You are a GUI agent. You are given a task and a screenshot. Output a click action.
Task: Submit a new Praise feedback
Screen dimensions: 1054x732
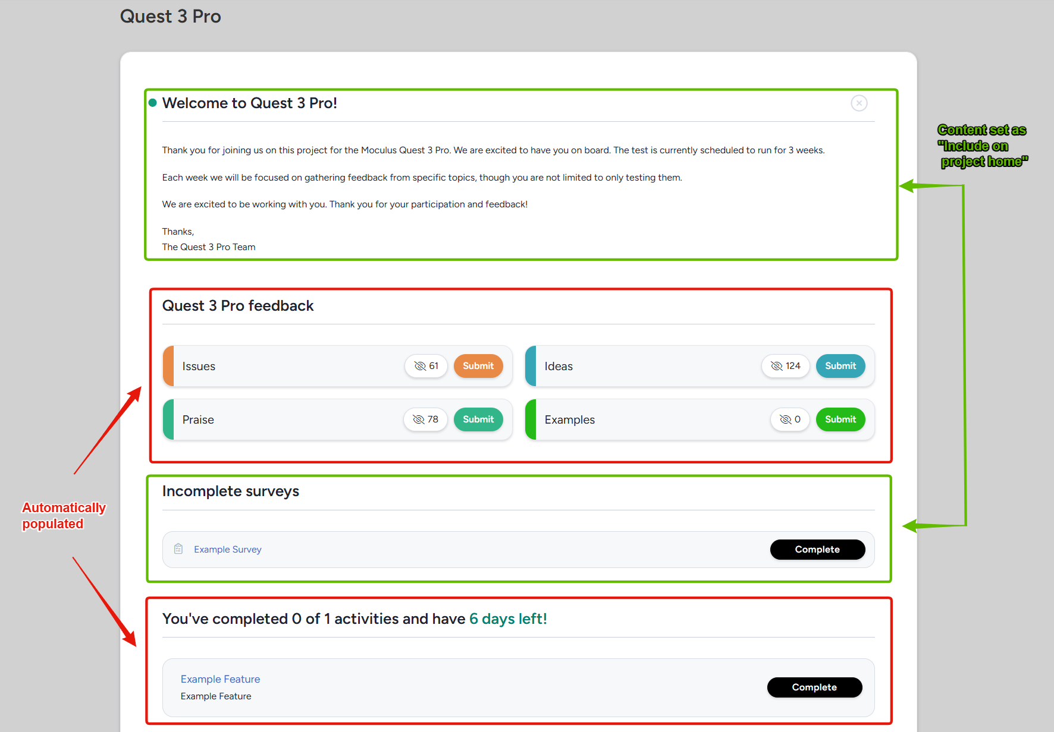478,419
